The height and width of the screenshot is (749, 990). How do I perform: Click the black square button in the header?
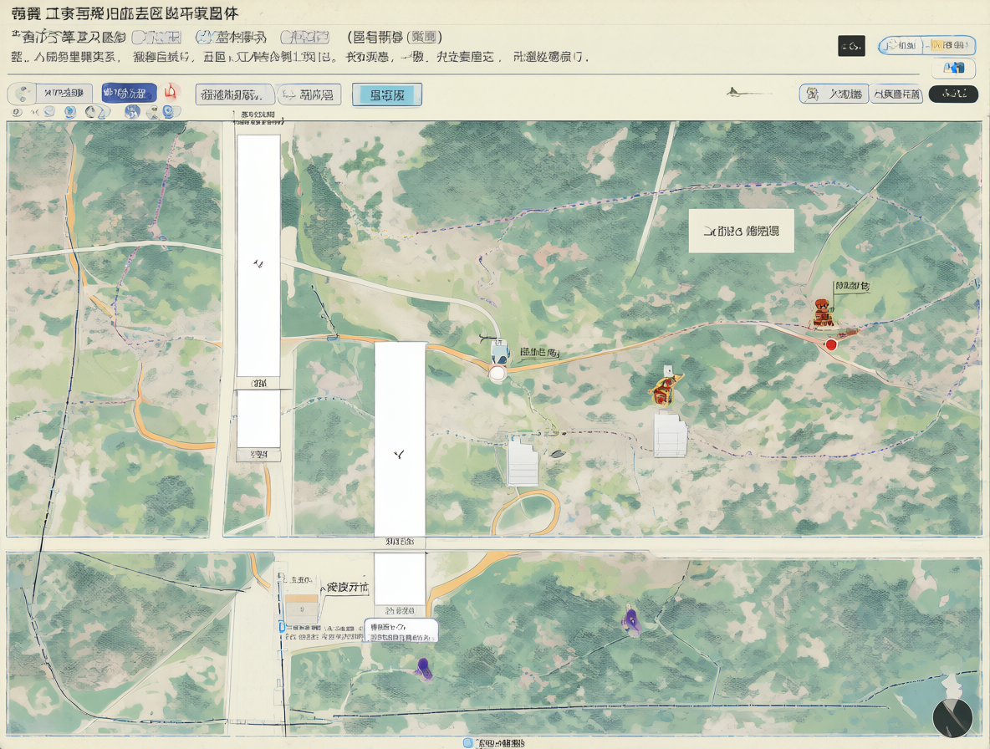pyautogui.click(x=851, y=46)
